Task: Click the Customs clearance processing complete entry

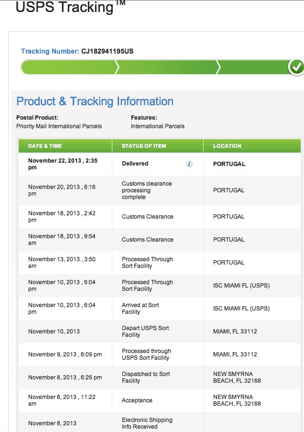Action: 147,190
